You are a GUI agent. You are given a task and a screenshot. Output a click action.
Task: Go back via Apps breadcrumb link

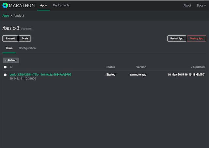pyautogui.click(x=6, y=16)
